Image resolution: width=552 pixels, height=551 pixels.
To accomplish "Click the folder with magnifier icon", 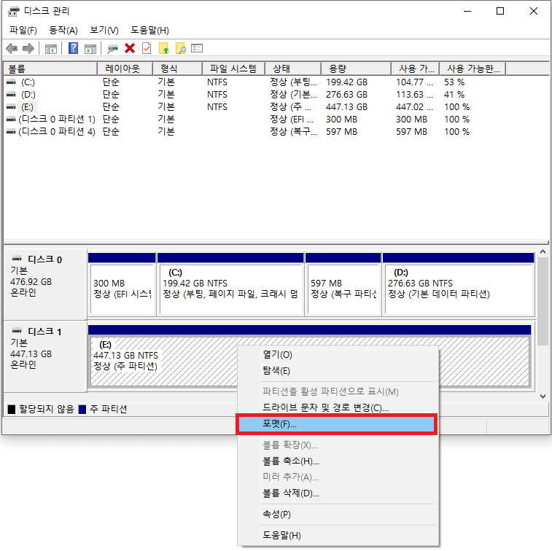I will coord(181,49).
